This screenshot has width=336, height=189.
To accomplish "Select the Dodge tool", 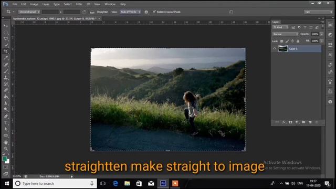I will [6, 110].
